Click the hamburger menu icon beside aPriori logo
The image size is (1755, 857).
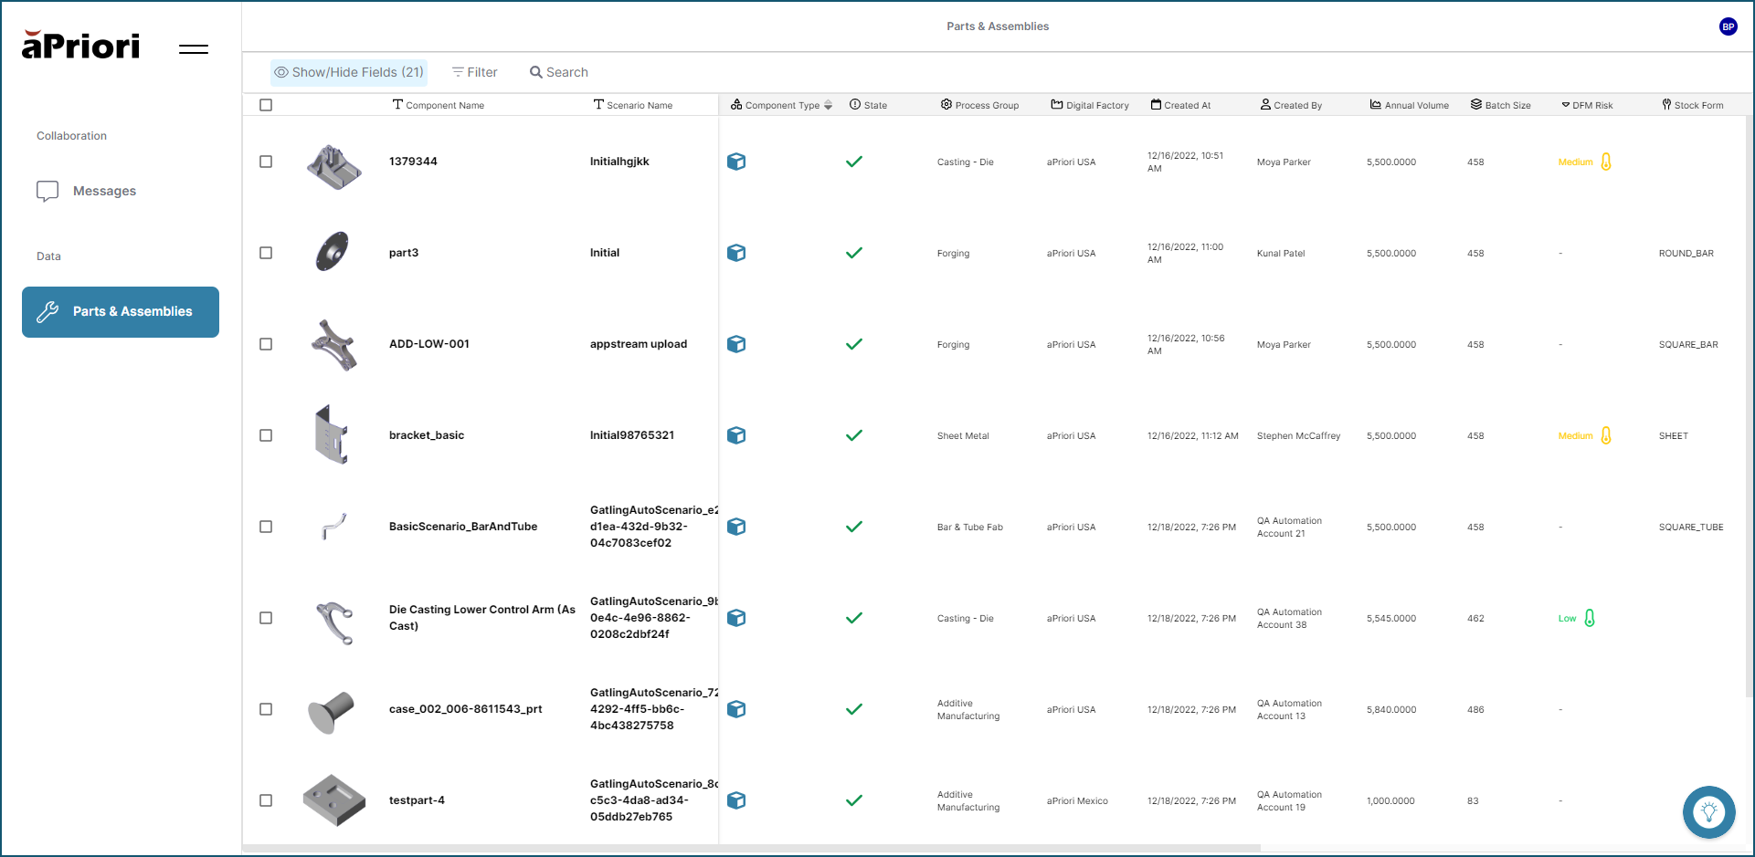(193, 49)
